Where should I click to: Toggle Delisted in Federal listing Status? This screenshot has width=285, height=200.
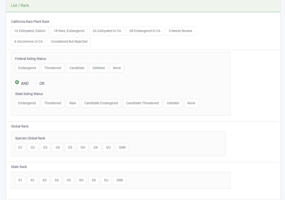[x=98, y=68]
